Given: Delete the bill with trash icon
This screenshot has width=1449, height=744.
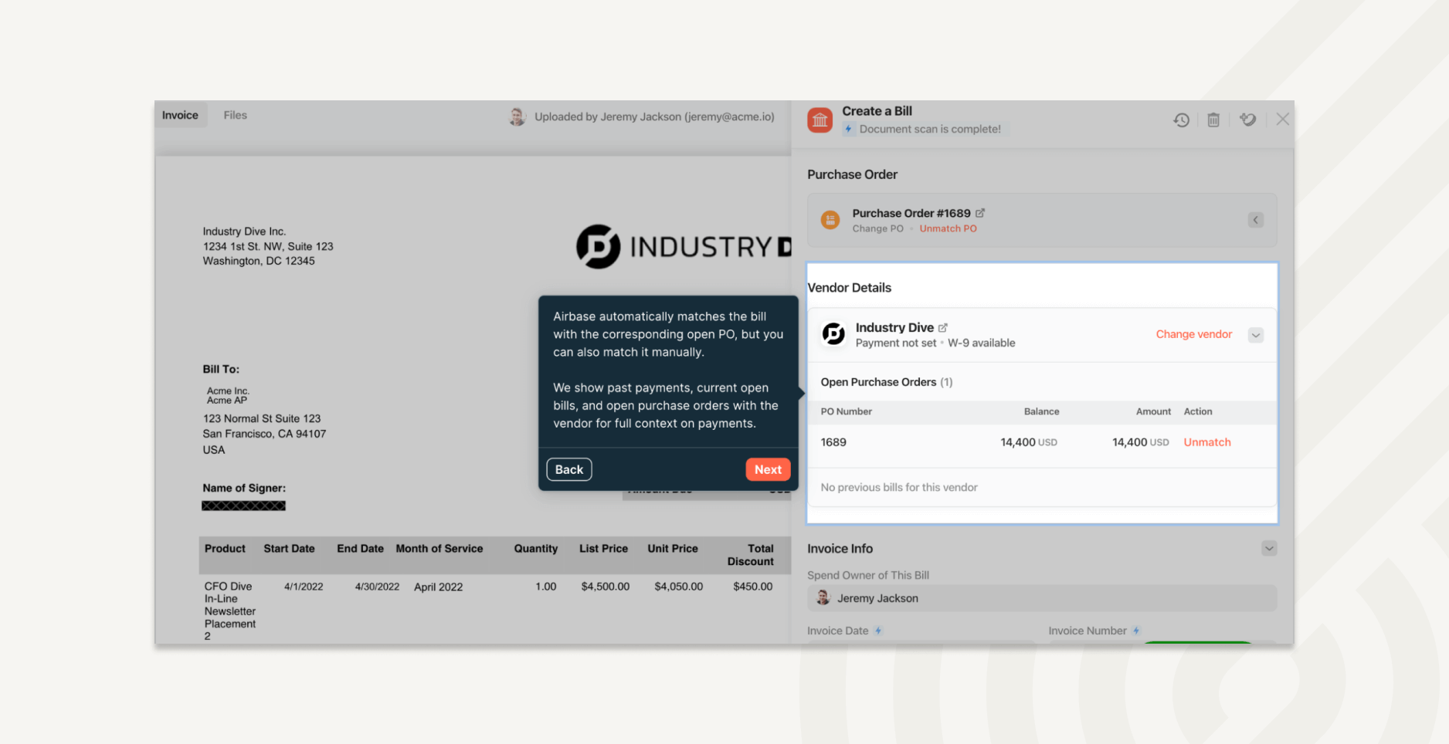Looking at the screenshot, I should pyautogui.click(x=1213, y=120).
